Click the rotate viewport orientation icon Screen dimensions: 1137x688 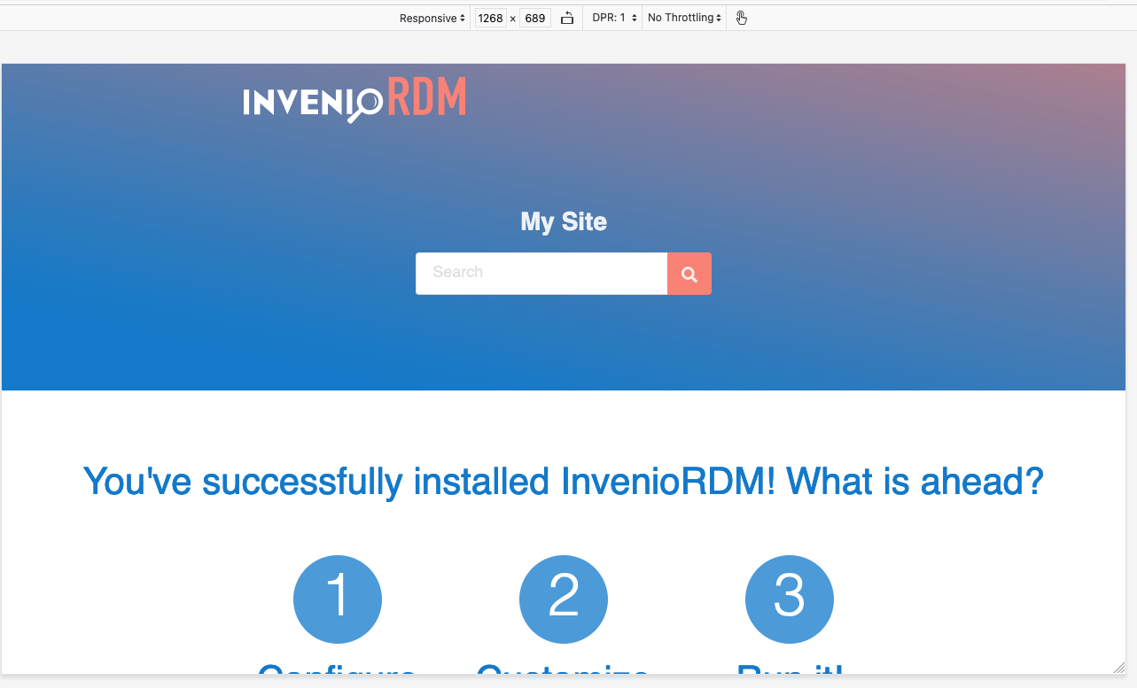(567, 17)
